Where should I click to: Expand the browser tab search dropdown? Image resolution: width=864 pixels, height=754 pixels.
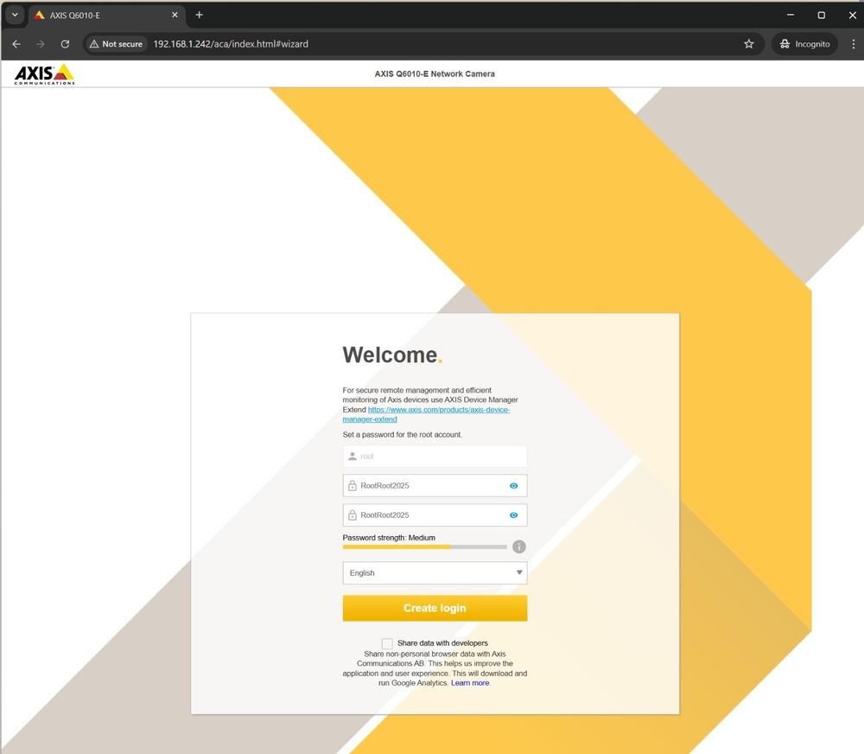pos(15,15)
